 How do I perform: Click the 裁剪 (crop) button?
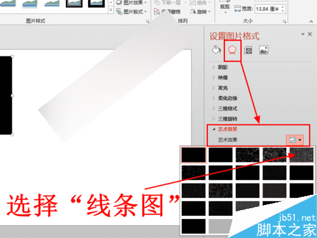point(224,7)
